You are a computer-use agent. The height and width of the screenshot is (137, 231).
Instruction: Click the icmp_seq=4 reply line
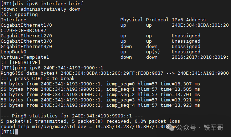[100, 105]
